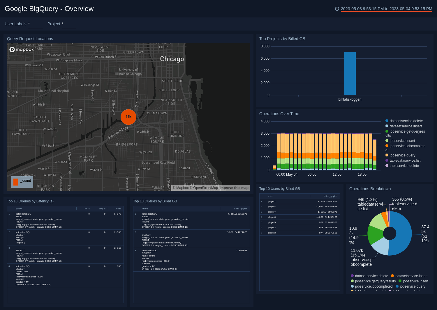This screenshot has height=310, width=437.
Task: Click the Project filter field
Action: coord(69,24)
